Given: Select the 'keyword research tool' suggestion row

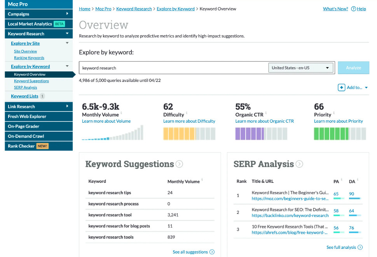Looking at the screenshot, I should [x=150, y=215].
